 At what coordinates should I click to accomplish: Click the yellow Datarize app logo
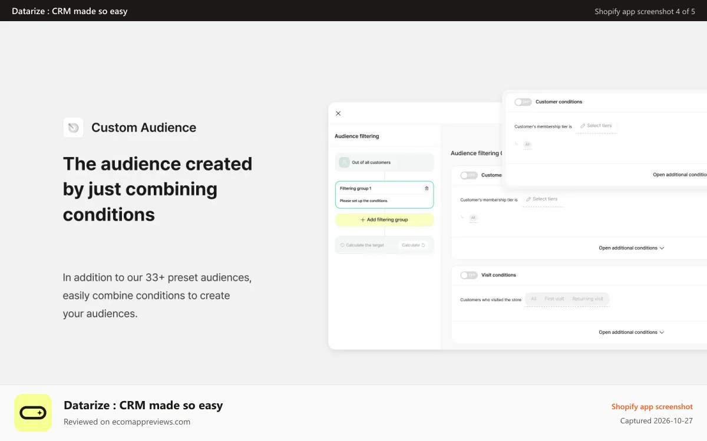[x=33, y=413]
